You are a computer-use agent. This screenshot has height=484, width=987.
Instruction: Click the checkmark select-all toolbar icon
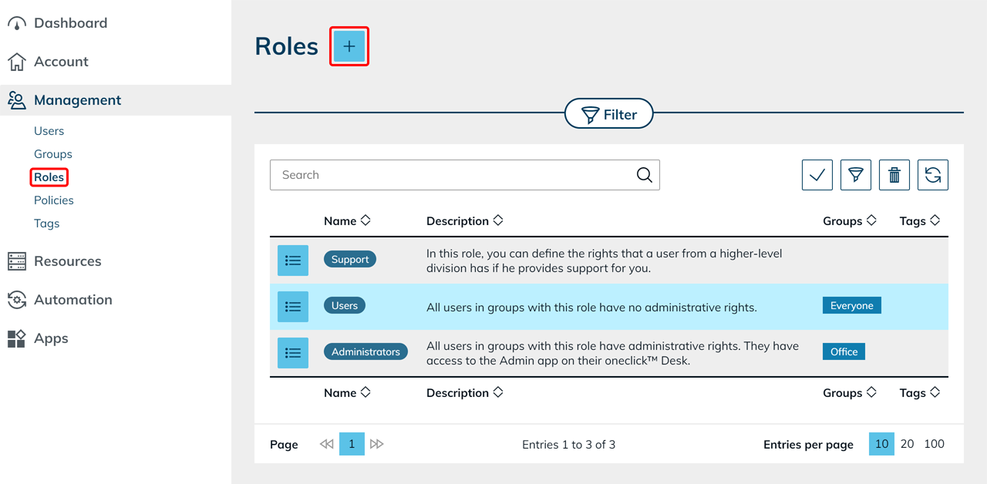817,175
